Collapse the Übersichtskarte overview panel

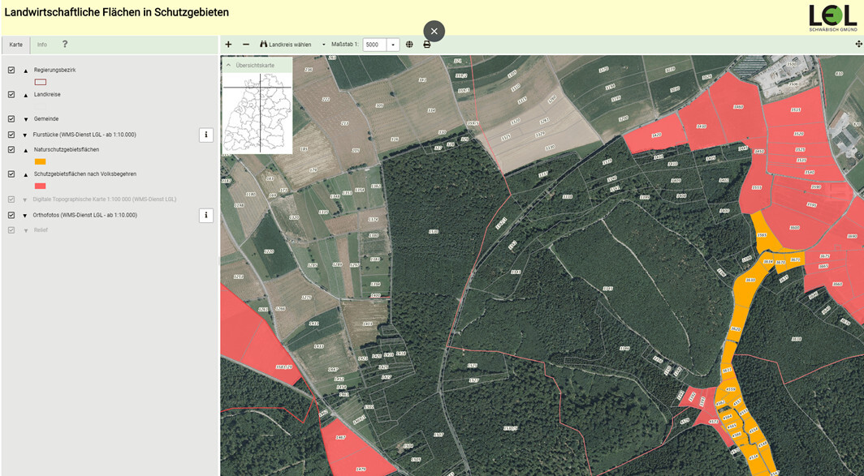coord(228,65)
